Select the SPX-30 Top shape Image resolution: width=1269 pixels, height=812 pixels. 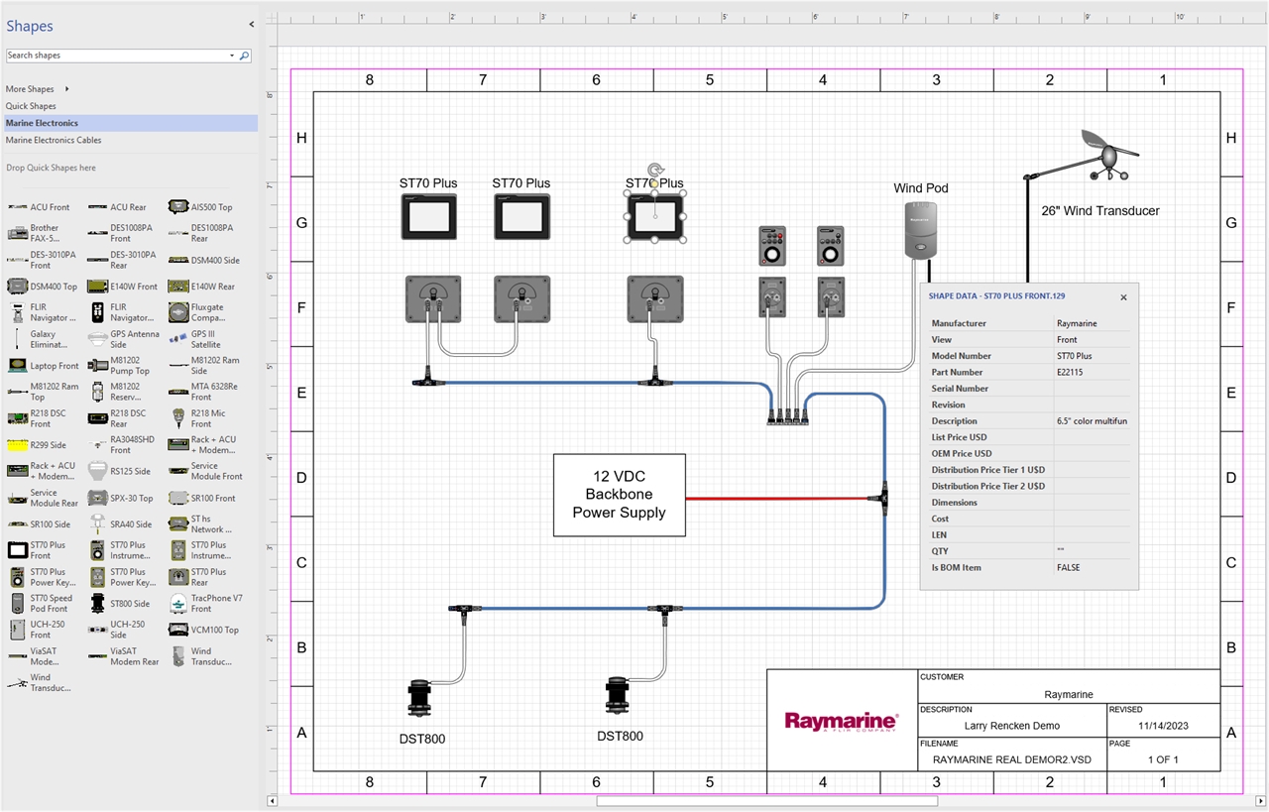(x=120, y=498)
